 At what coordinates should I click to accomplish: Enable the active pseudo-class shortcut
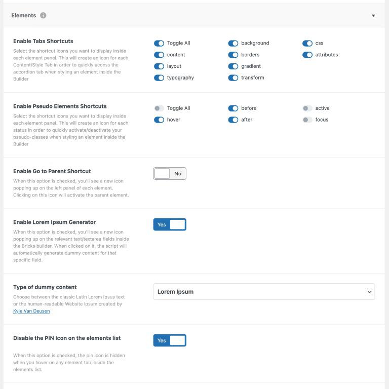coord(307,108)
